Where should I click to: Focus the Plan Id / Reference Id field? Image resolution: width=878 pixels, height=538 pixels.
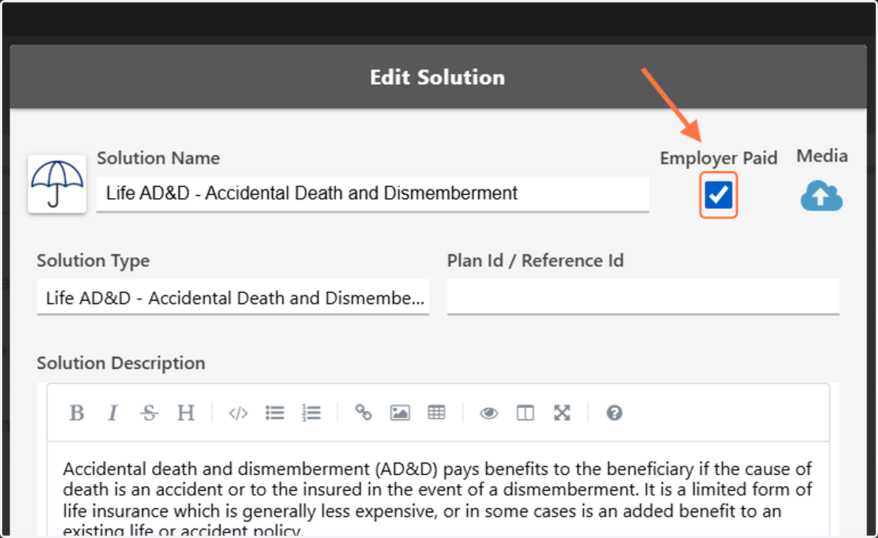coord(643,298)
